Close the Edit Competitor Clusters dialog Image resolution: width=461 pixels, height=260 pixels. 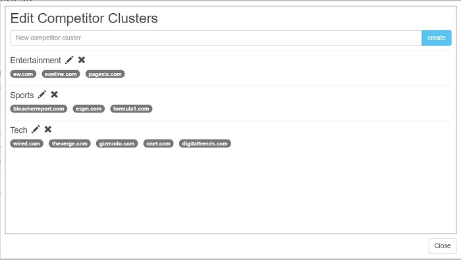click(x=443, y=246)
